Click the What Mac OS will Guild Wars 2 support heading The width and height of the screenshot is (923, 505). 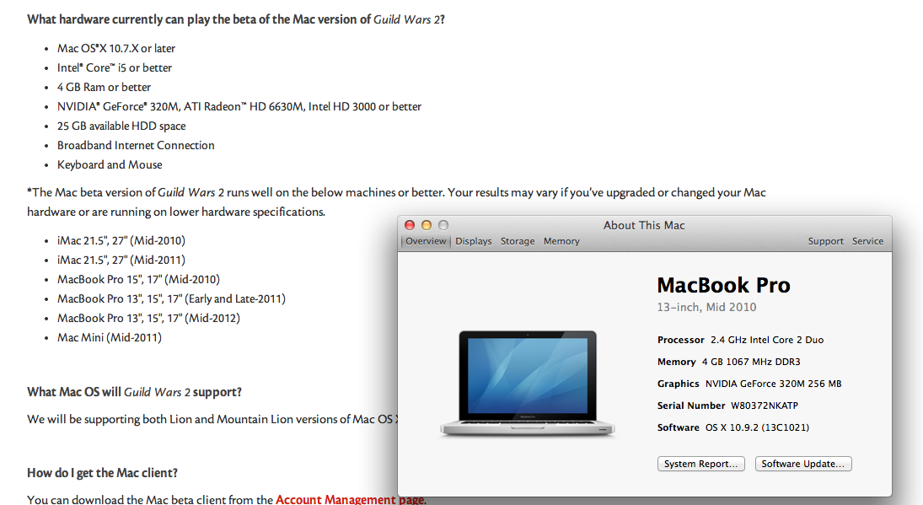coord(134,392)
